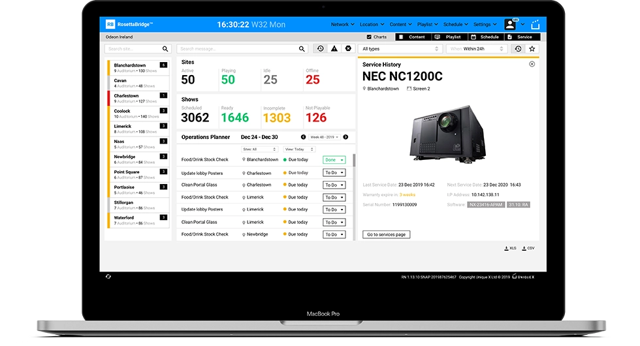The image size is (640, 346).
Task: Click the Screen 2 icon under NEC NC1200C
Action: coord(409,89)
